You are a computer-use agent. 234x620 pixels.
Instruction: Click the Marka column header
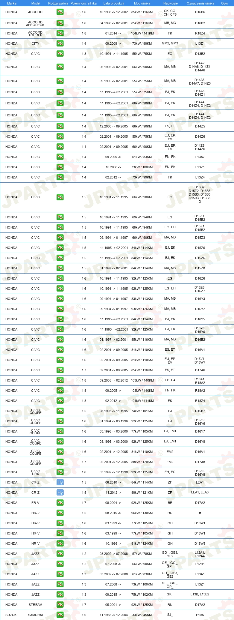coord(12,3)
